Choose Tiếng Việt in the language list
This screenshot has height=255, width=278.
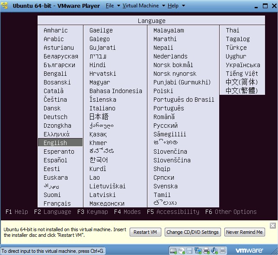click(x=242, y=73)
